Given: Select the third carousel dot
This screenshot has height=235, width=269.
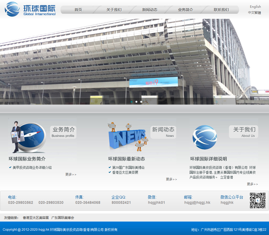Looking at the screenshot, I should pyautogui.click(x=141, y=102).
